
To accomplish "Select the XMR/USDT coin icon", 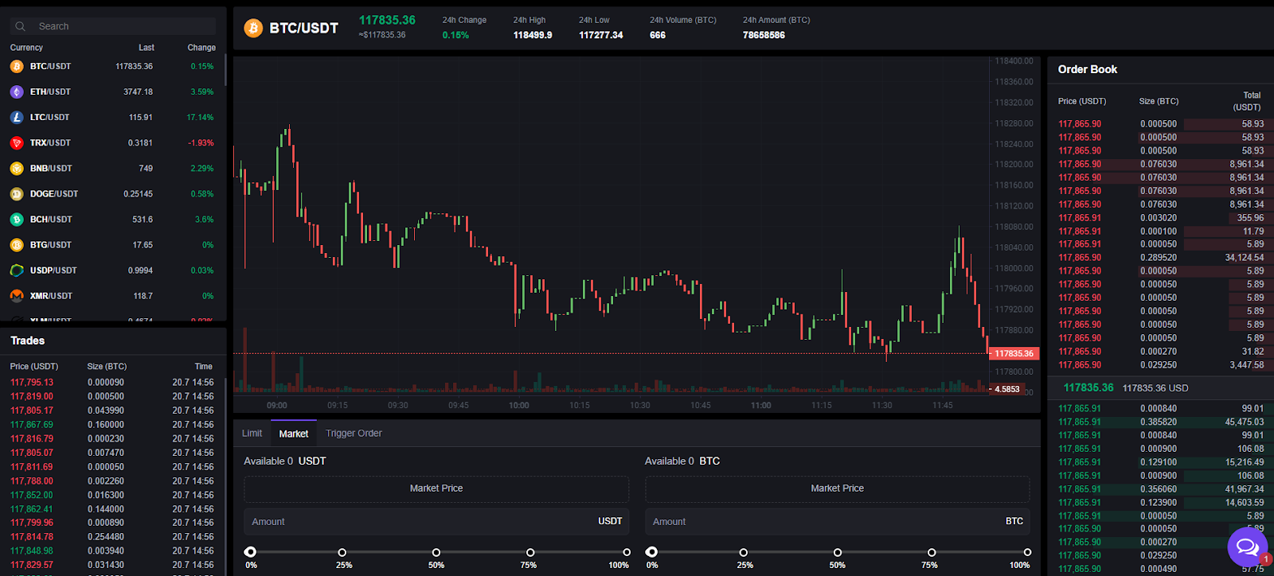I will point(17,296).
